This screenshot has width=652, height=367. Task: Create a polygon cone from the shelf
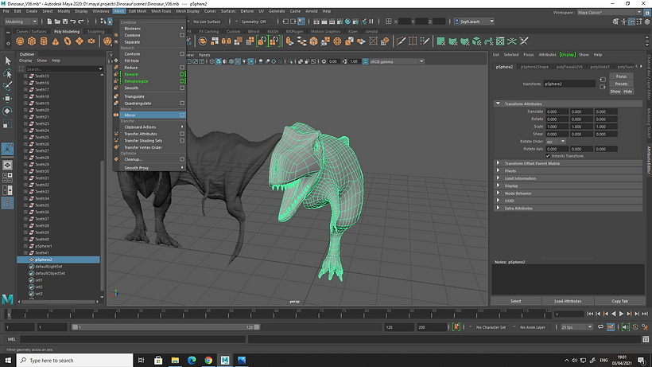point(56,41)
